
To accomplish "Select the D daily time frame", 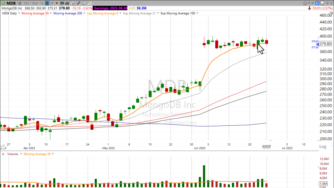I will tap(47, 3).
